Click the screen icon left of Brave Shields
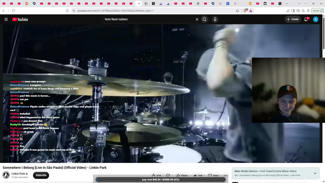 (x=237, y=11)
